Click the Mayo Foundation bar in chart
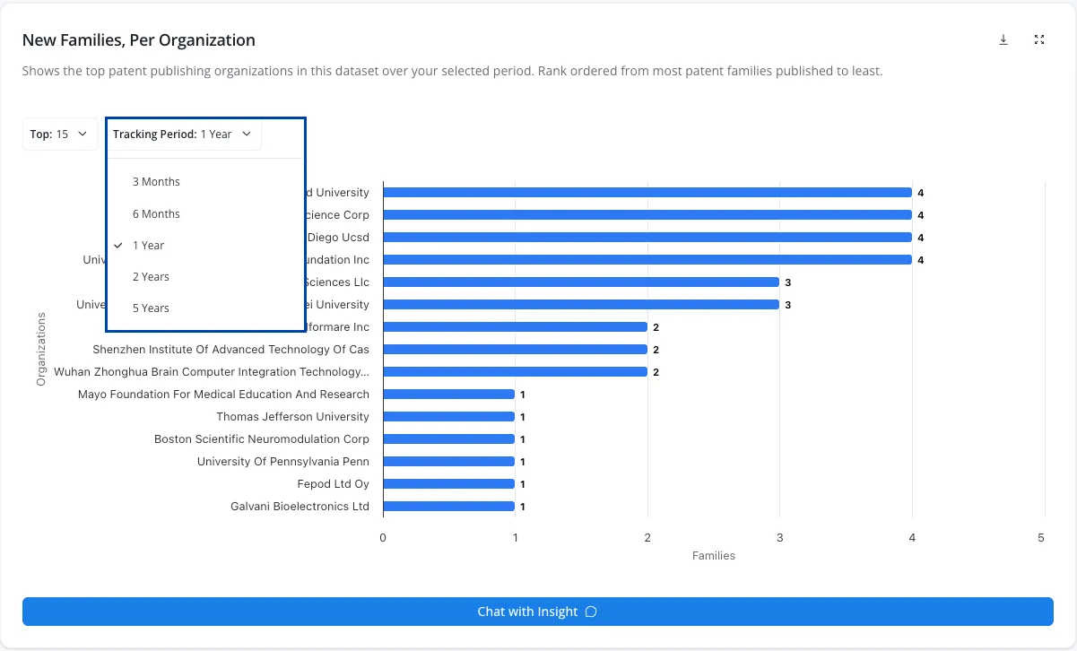Viewport: 1077px width, 651px height. pos(448,395)
